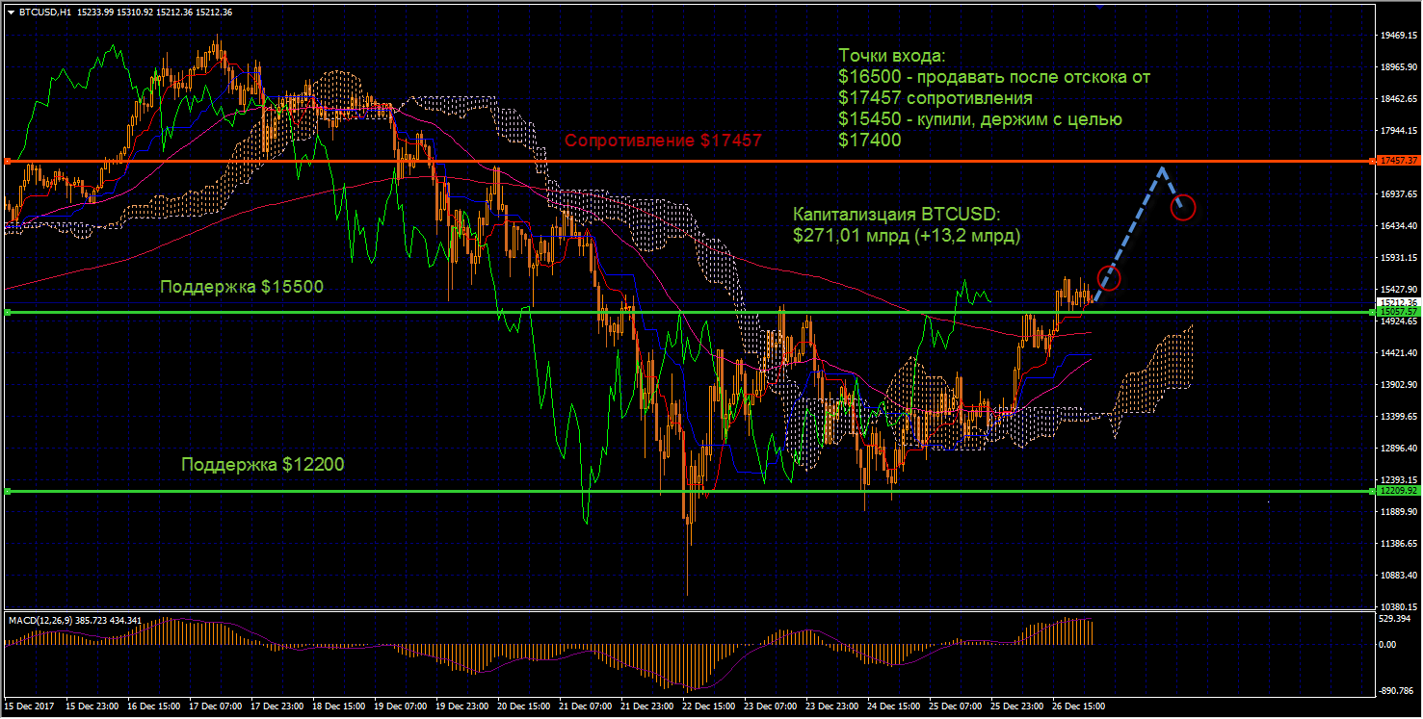Click the 16937.65 price scale label
1423x719 pixels.
tap(1398, 194)
